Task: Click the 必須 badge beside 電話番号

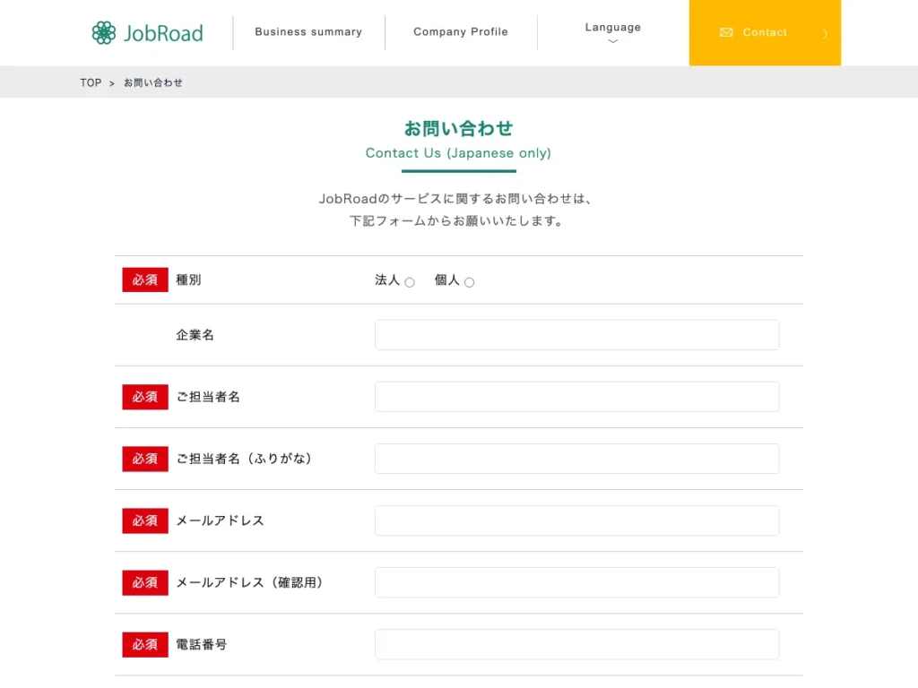Action: tap(145, 645)
